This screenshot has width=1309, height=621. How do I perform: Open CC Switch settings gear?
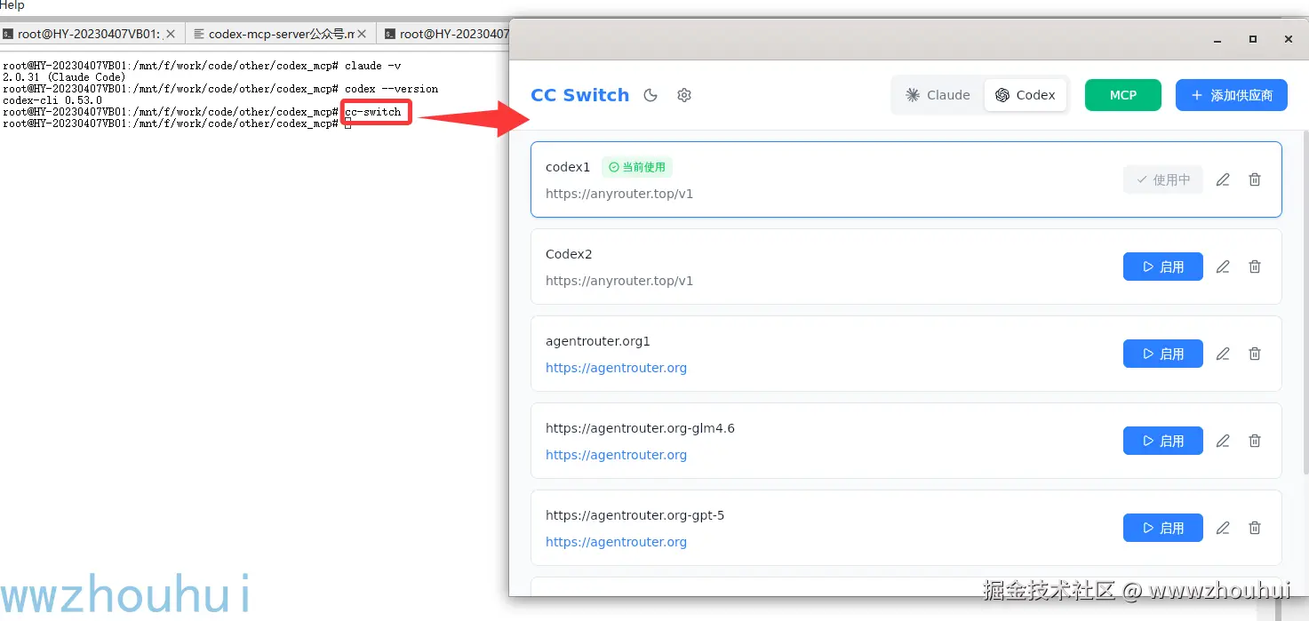[684, 95]
